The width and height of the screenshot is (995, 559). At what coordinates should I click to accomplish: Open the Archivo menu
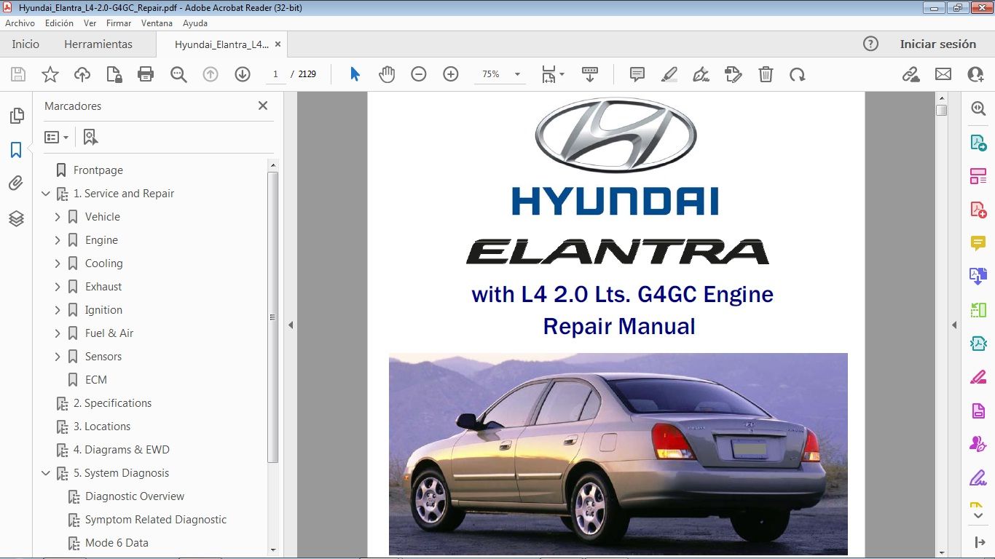[20, 23]
